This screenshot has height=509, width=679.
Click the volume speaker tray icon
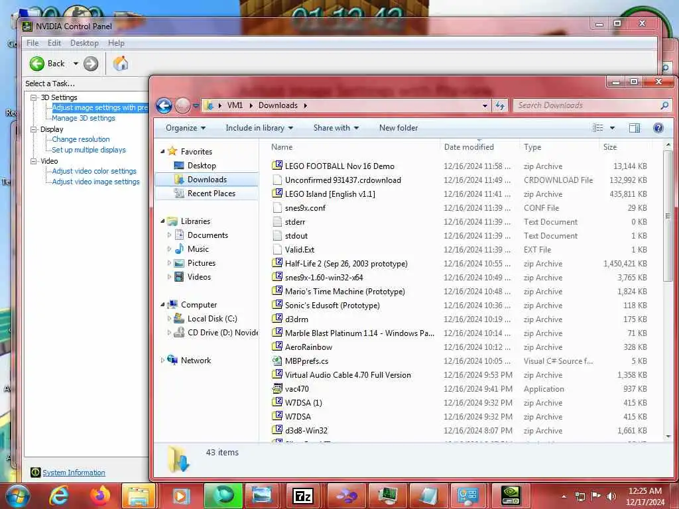[611, 496]
